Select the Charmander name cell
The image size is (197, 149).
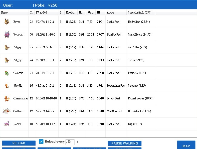[x=21, y=98]
